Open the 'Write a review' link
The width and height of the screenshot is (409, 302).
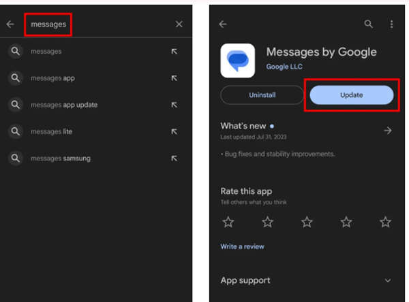point(242,246)
